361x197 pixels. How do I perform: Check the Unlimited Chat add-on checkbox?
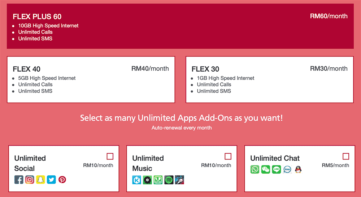[x=346, y=156]
